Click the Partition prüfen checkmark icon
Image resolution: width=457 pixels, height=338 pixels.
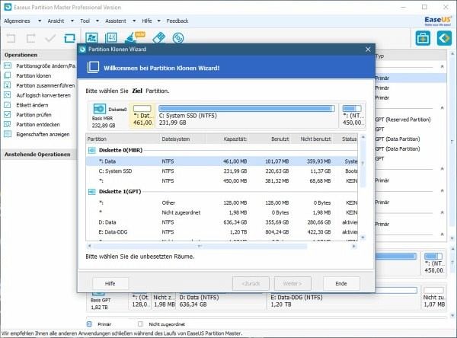click(8, 114)
